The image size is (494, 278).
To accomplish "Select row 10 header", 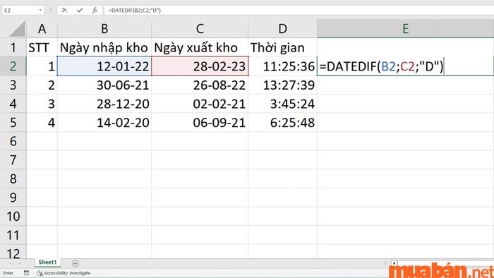I will tap(13, 217).
